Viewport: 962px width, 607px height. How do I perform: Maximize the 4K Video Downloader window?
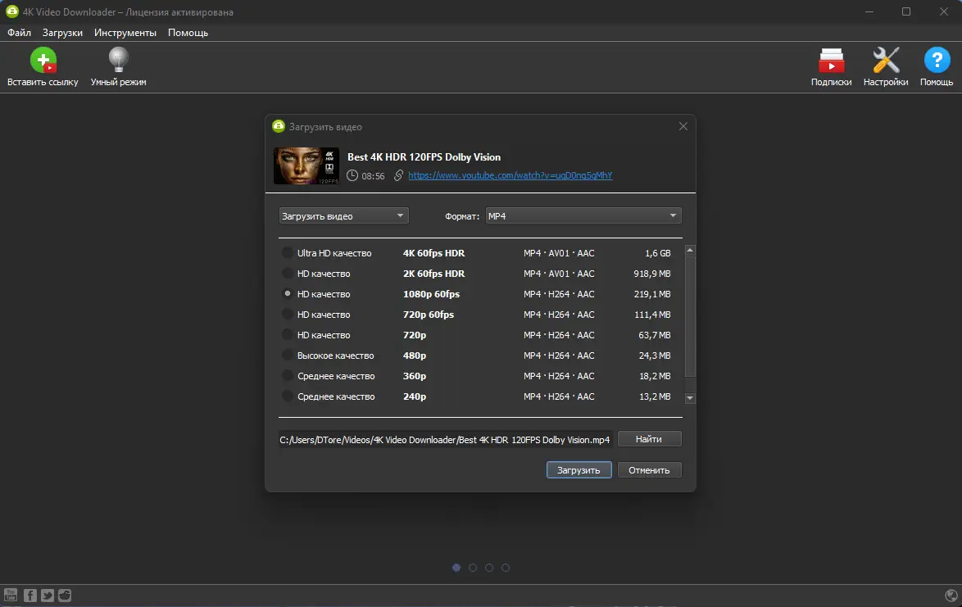906,11
